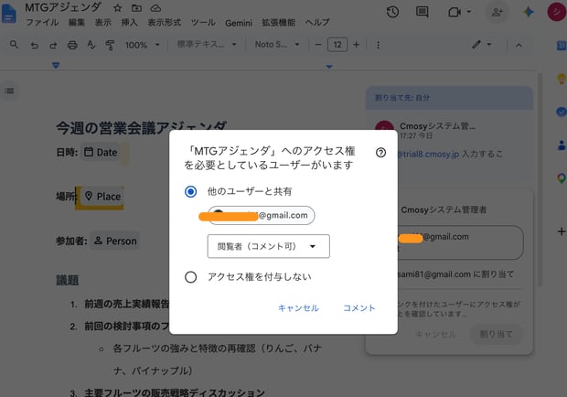Click the undo arrow
567x397 pixels.
(x=35, y=45)
